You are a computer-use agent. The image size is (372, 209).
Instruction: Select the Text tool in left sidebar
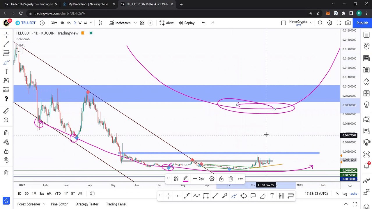(x=6, y=71)
